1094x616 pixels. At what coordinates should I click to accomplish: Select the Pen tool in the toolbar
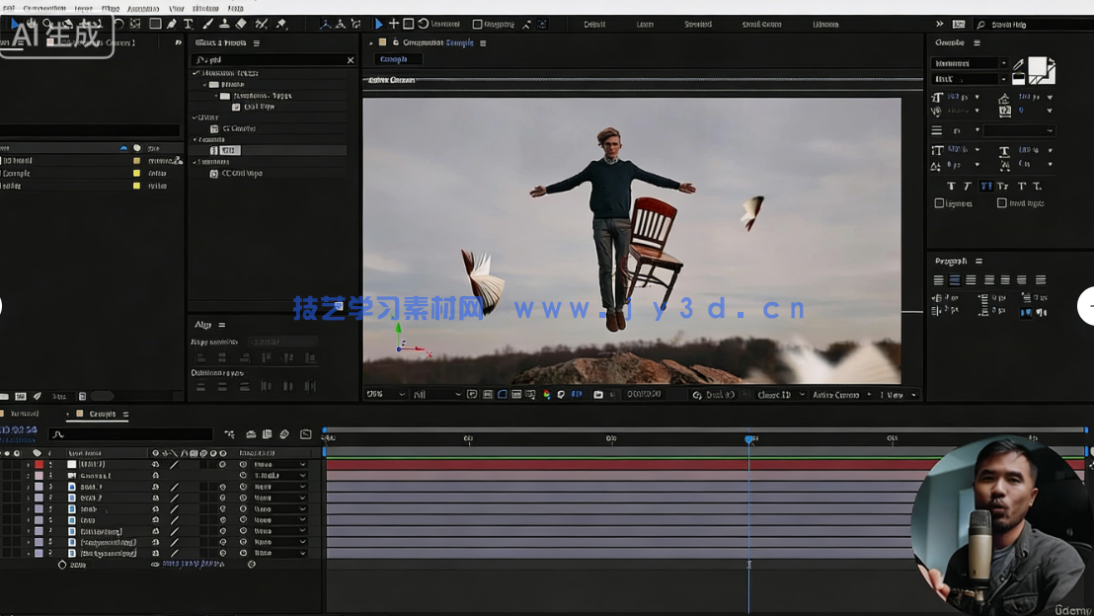pyautogui.click(x=172, y=24)
